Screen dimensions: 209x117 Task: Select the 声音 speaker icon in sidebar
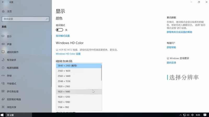3,44
